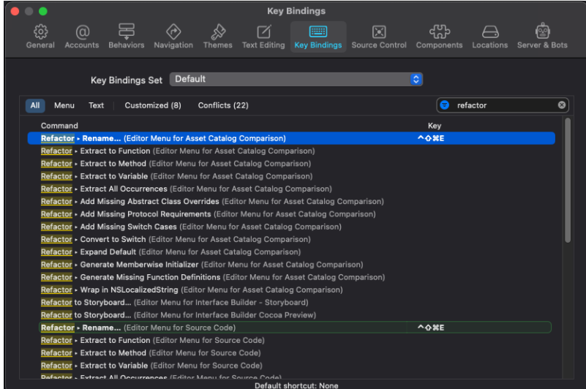The width and height of the screenshot is (586, 389).
Task: Click the refactor search field
Action: (503, 105)
